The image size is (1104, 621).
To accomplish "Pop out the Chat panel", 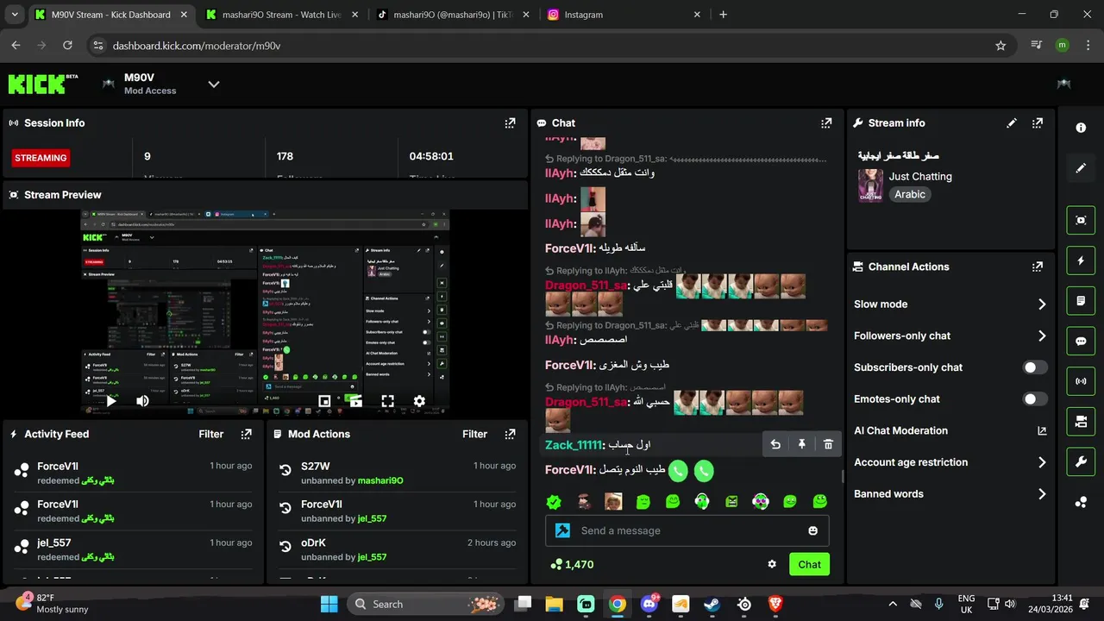I will [826, 123].
